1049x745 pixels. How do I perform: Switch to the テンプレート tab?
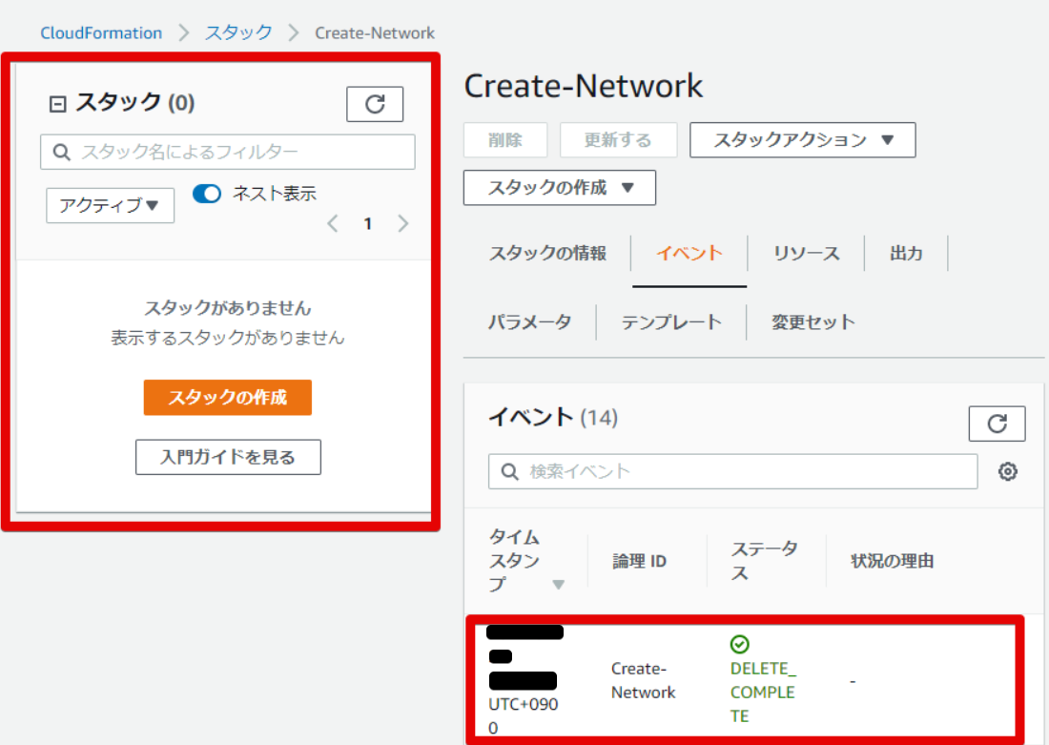click(673, 321)
